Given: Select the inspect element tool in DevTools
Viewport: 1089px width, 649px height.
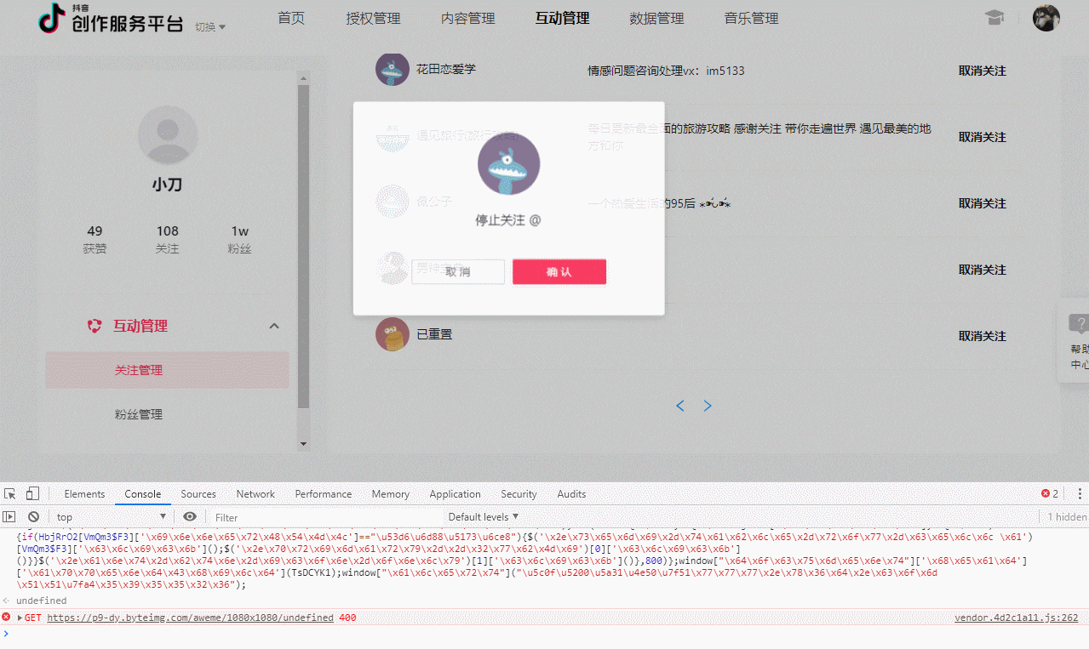Looking at the screenshot, I should 9,493.
